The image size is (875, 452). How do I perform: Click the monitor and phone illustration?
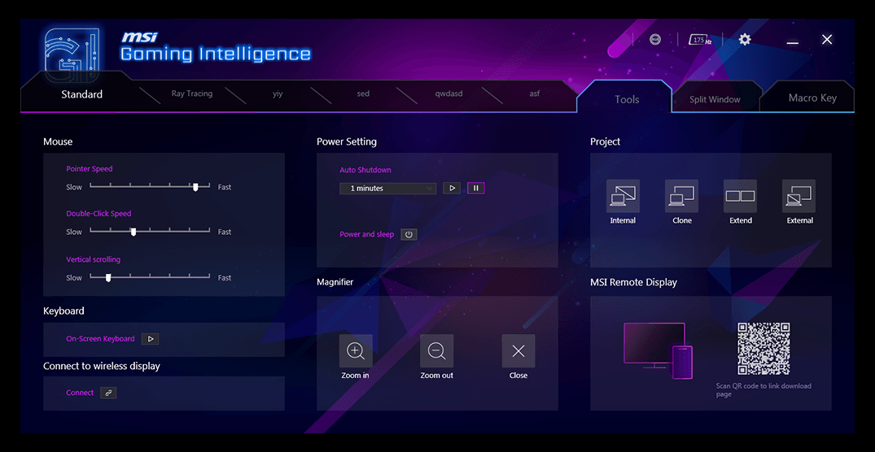point(658,350)
